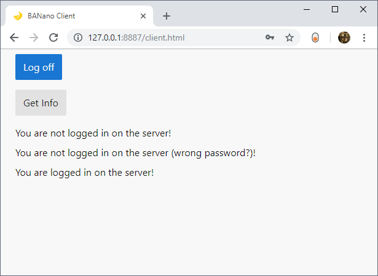Viewport: 378px width, 276px height.
Task: Open the profile avatar menu
Action: [x=344, y=37]
